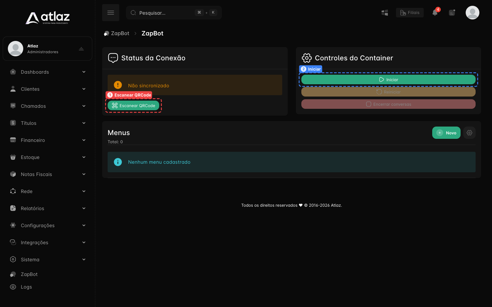Expand the Clientes chevron
The width and height of the screenshot is (492, 307).
[x=84, y=89]
